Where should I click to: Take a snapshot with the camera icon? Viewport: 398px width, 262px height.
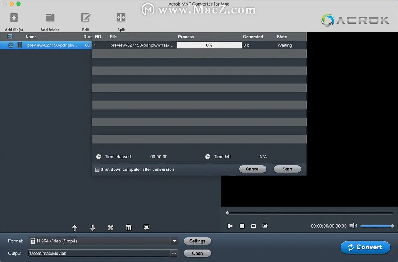pyautogui.click(x=254, y=226)
